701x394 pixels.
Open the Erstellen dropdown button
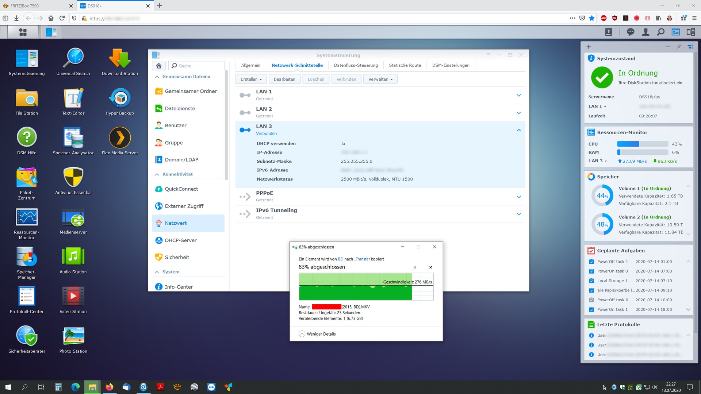(x=251, y=79)
